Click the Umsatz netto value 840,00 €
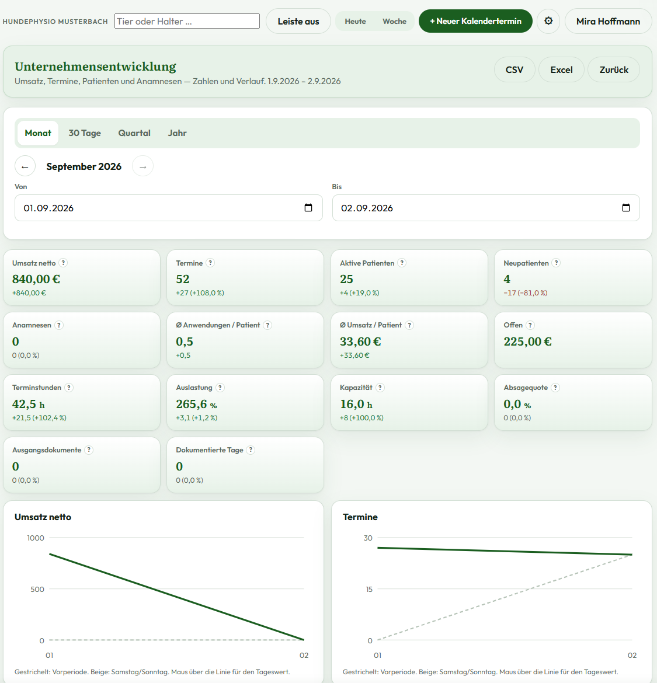 click(36, 279)
